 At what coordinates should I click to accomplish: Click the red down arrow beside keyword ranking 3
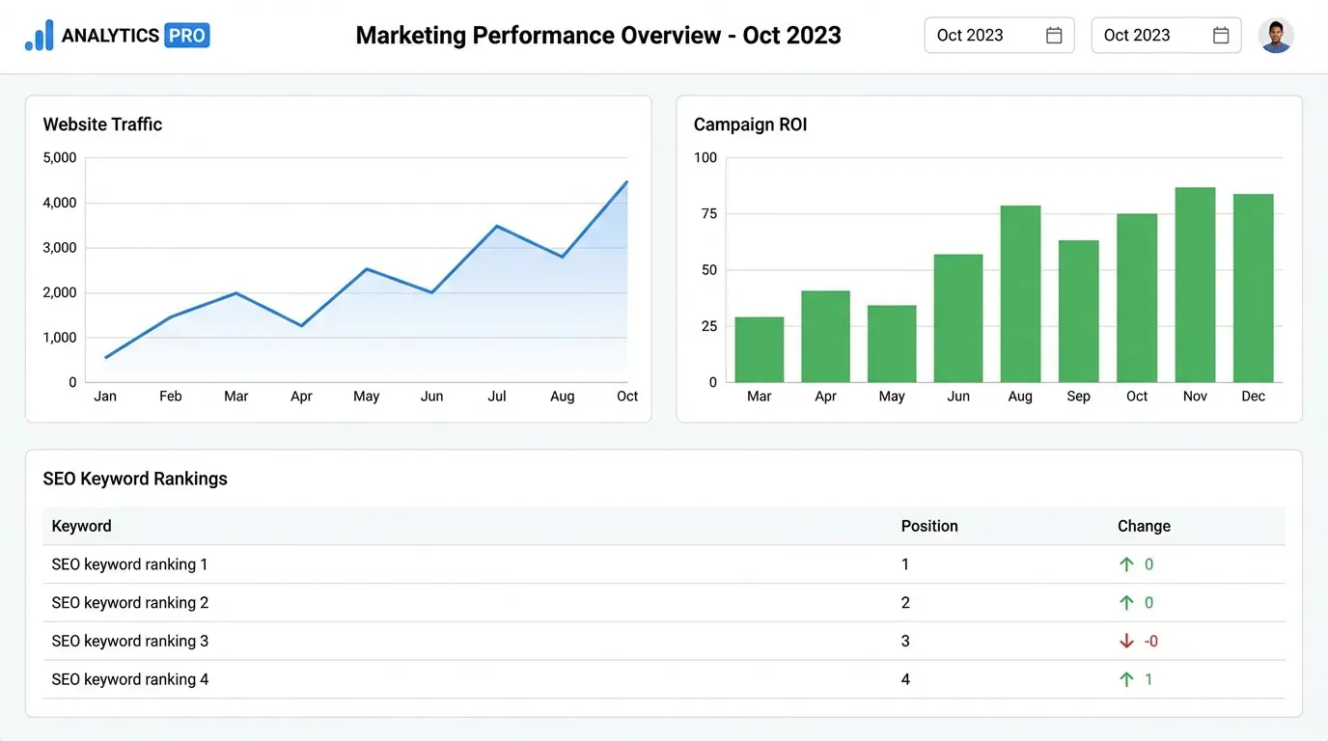coord(1125,641)
